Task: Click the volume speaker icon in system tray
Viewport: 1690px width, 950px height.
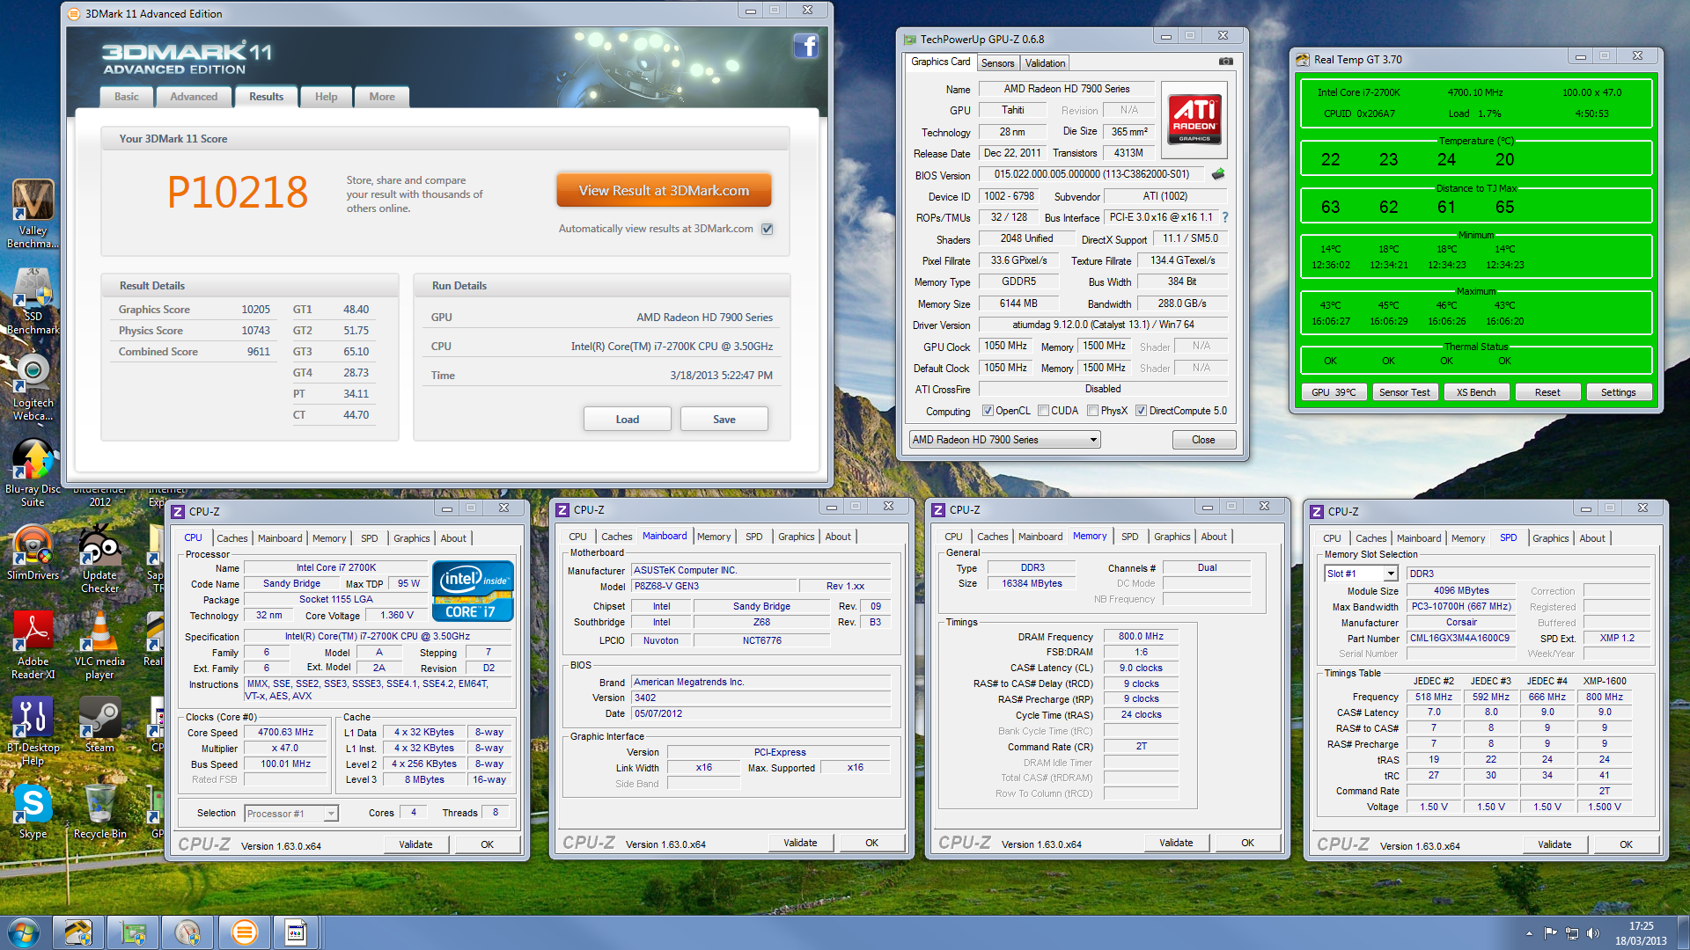Action: (x=1592, y=933)
